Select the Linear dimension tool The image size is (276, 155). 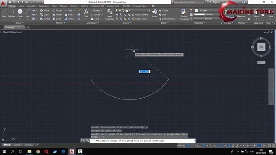tap(95, 10)
